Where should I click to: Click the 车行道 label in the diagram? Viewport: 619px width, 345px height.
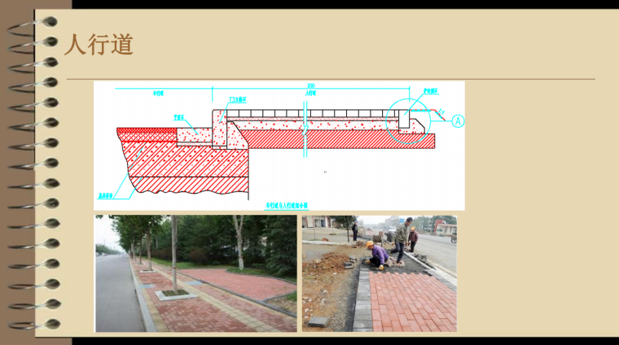tap(158, 94)
